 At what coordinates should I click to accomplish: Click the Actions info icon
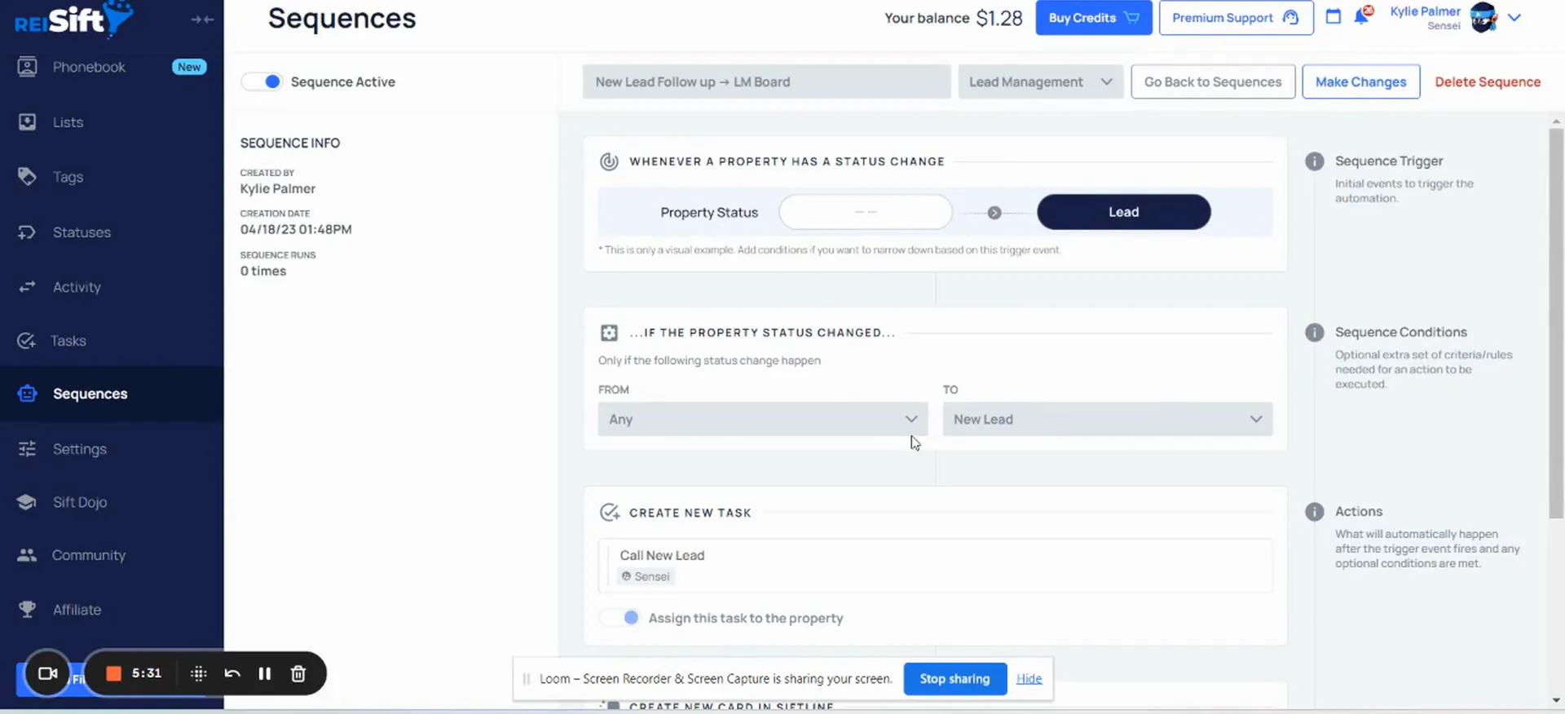(x=1314, y=512)
